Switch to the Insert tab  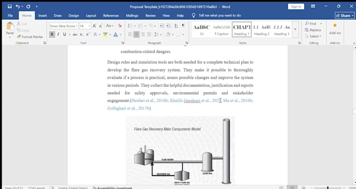[42, 16]
